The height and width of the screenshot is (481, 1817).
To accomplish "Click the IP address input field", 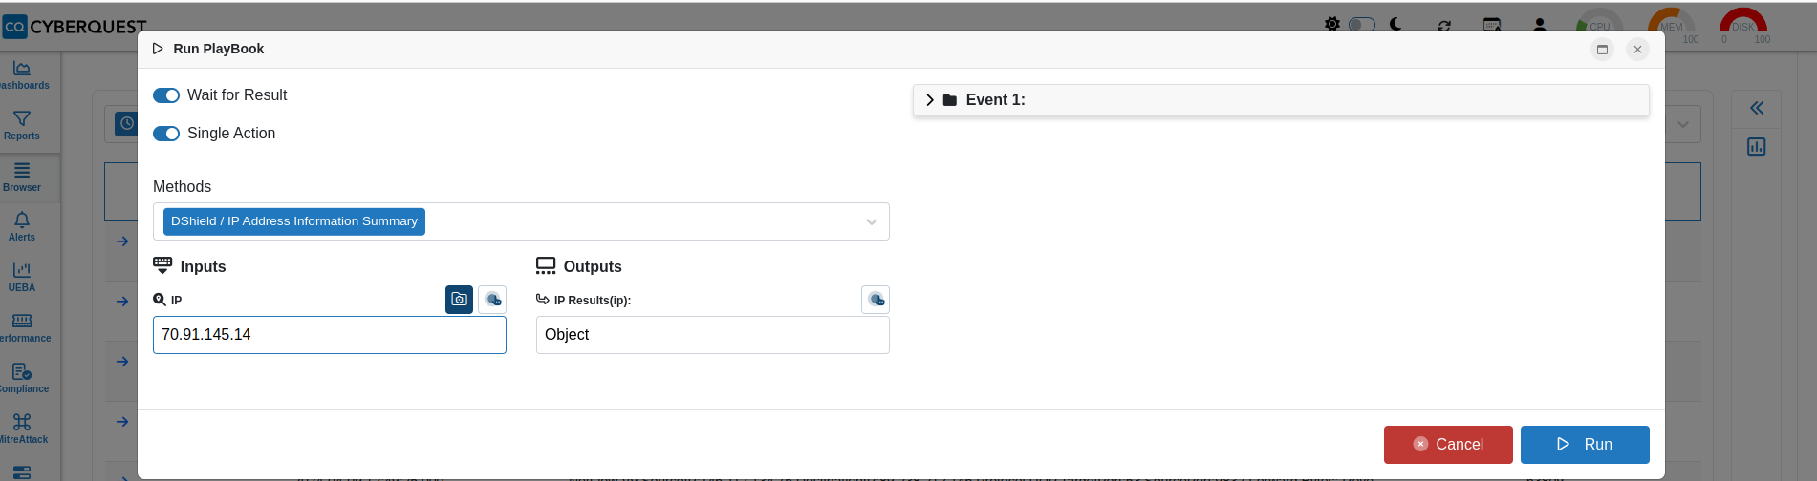I will click(x=330, y=335).
